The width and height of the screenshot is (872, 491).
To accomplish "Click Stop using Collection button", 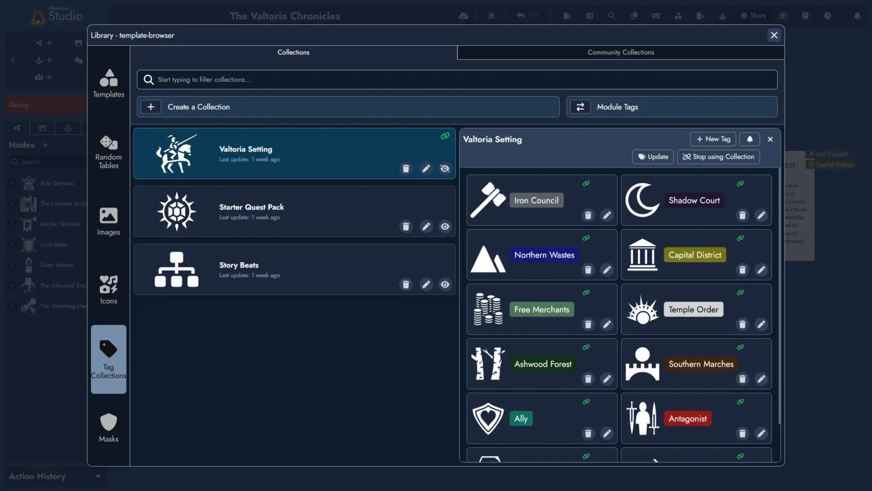I will pos(718,157).
